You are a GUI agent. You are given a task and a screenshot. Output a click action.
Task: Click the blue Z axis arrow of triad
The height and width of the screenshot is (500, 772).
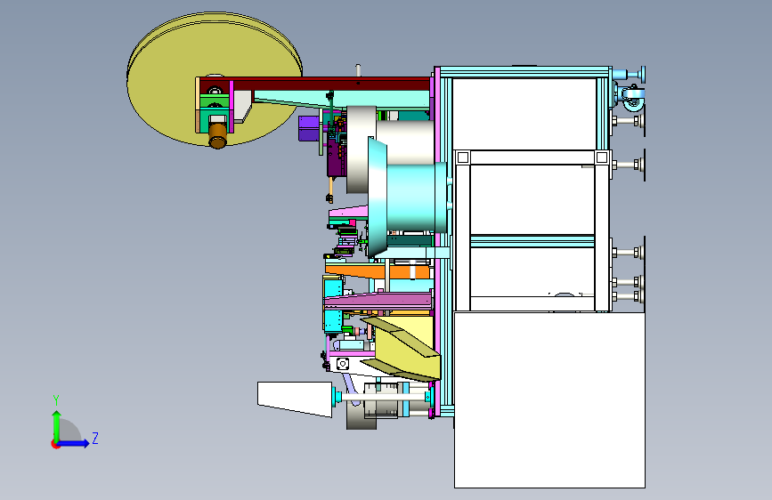(x=74, y=443)
